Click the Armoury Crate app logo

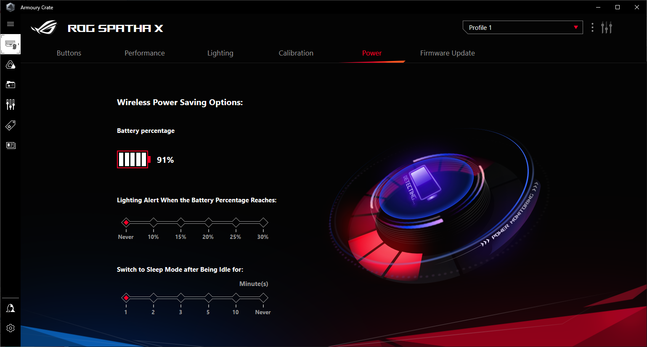11,7
